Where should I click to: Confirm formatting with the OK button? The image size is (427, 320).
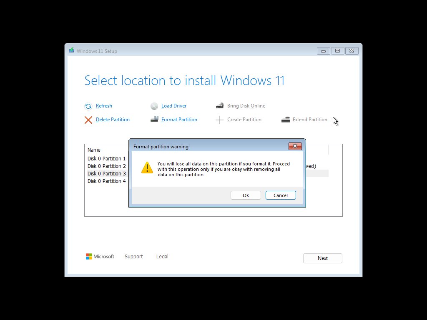tap(246, 195)
